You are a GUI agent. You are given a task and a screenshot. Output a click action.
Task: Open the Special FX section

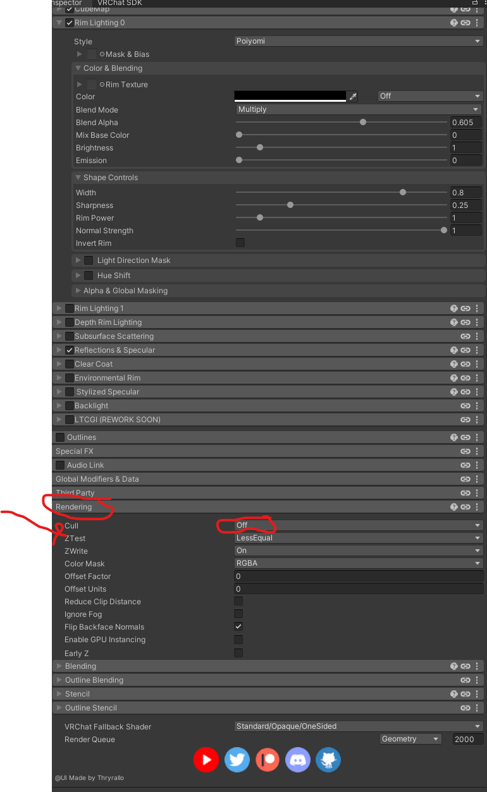point(74,451)
